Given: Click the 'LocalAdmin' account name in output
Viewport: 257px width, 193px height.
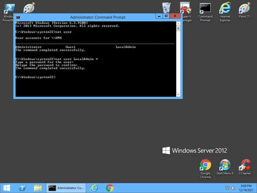Looking at the screenshot, I should [x=126, y=47].
